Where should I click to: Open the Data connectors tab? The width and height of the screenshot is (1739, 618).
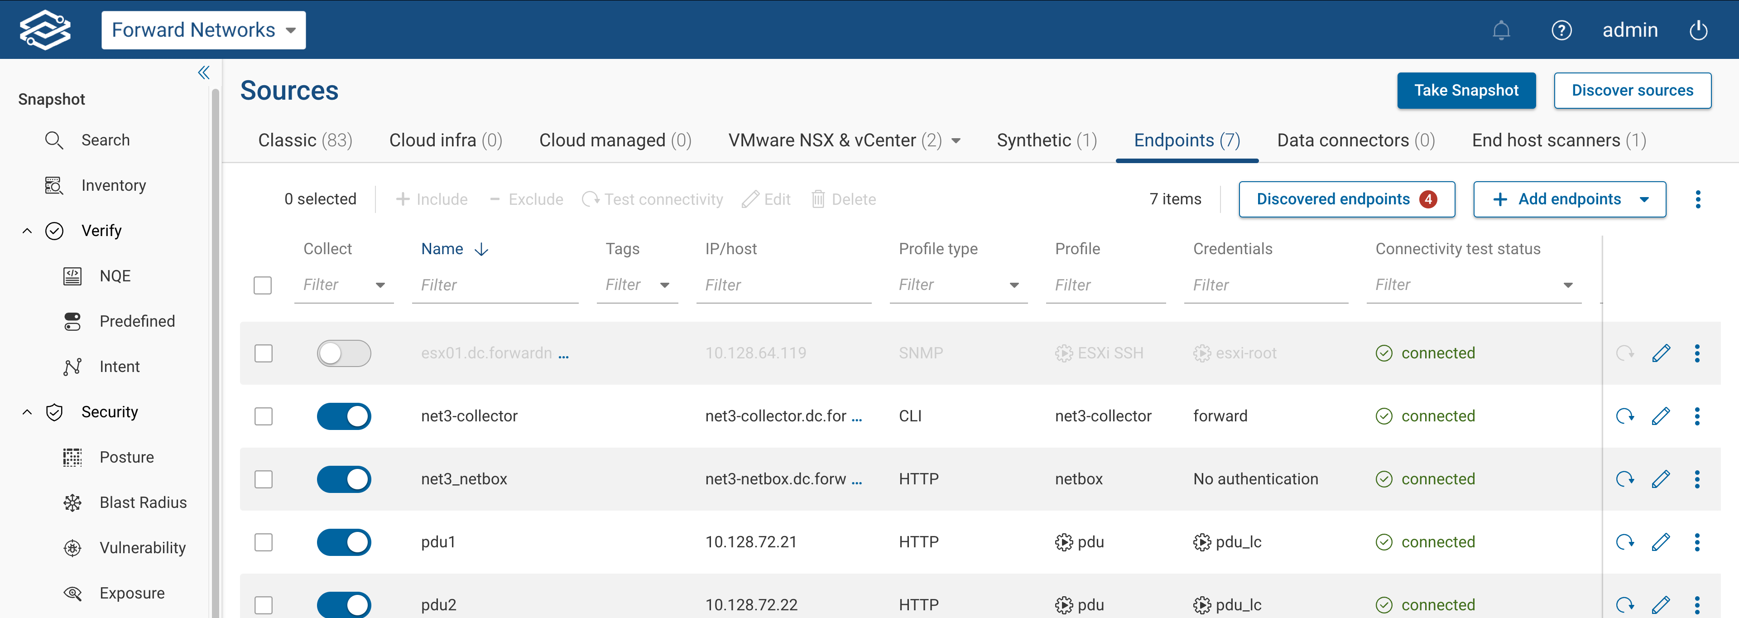point(1355,140)
